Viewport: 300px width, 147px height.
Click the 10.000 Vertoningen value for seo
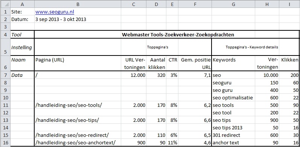click(x=267, y=75)
